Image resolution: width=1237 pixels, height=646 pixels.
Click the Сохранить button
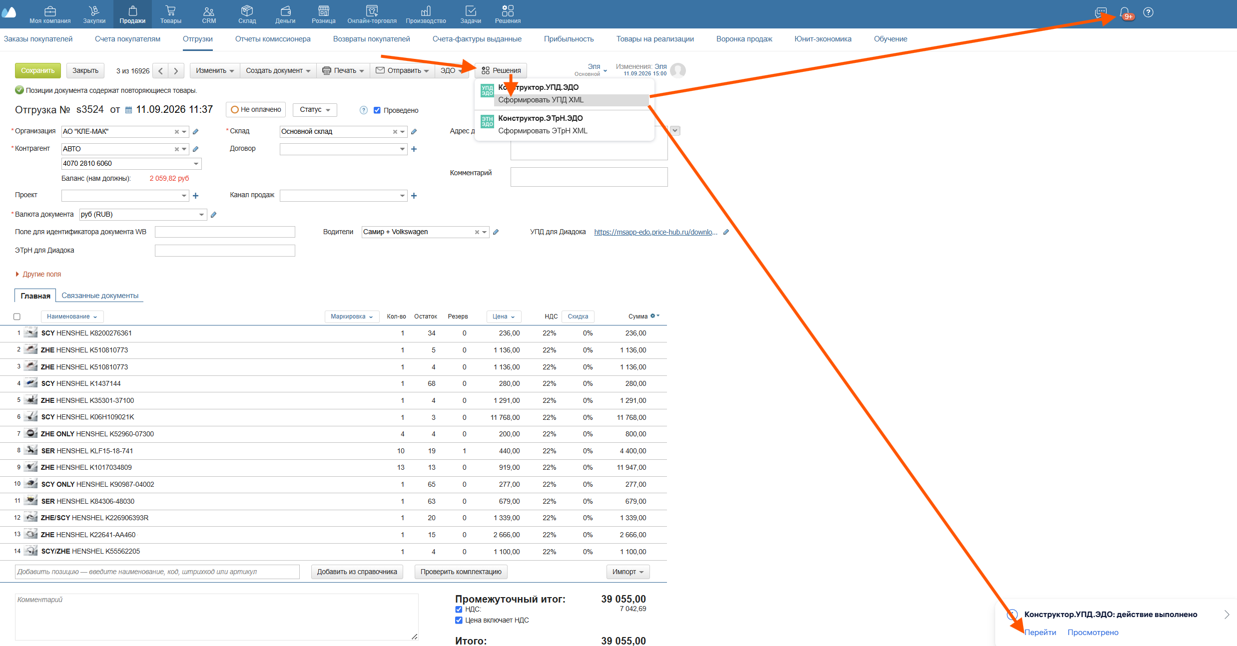(38, 71)
